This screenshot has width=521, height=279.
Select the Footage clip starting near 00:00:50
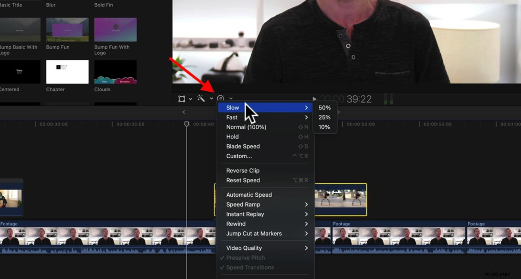pyautogui.click(x=399, y=236)
